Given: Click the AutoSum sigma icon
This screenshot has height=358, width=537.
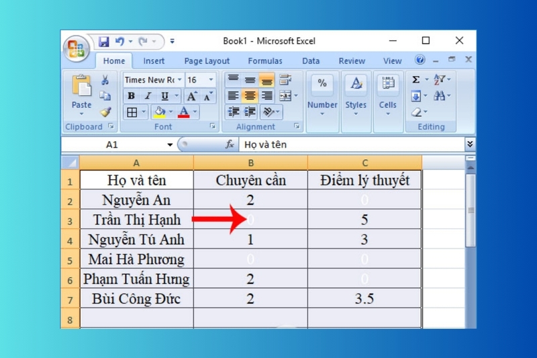Looking at the screenshot, I should pos(416,79).
